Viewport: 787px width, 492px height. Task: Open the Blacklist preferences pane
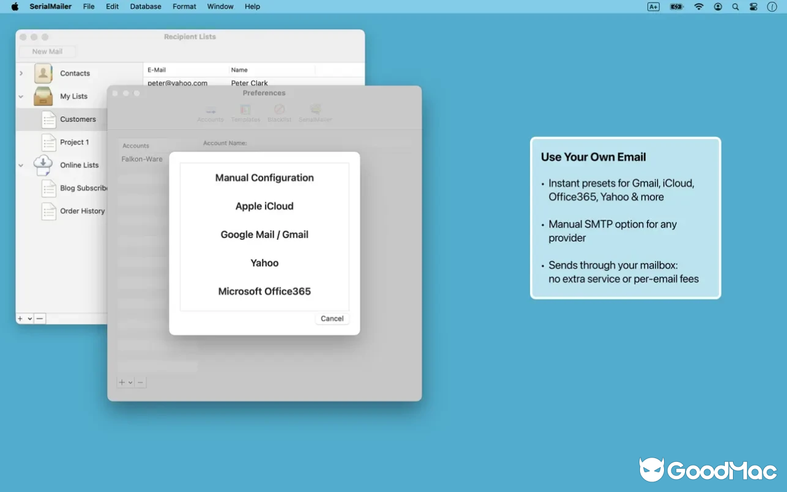click(279, 113)
